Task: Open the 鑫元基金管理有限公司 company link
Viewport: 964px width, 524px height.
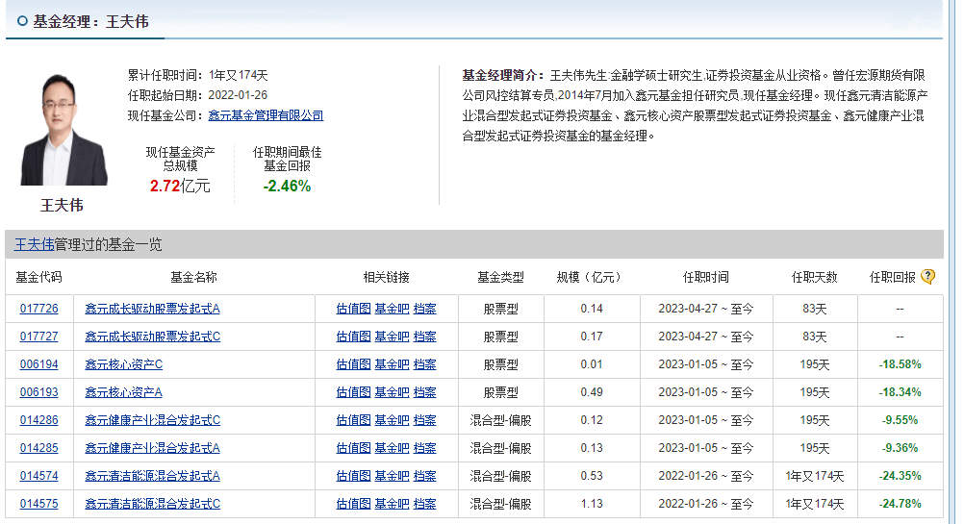Action: point(266,115)
